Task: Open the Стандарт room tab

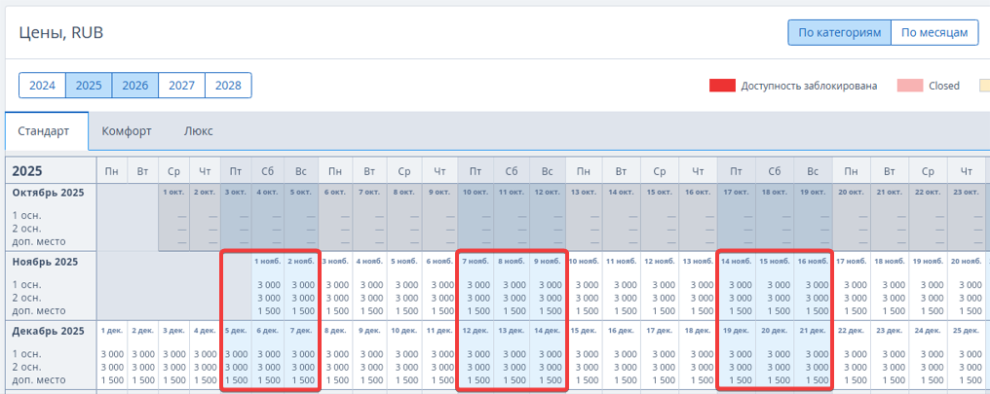Action: [44, 130]
